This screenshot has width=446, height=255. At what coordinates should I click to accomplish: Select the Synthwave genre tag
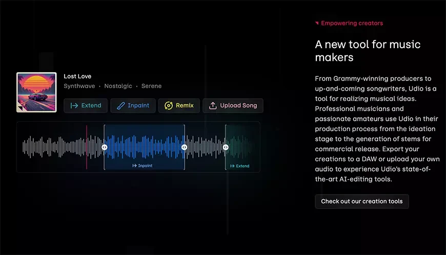tap(79, 86)
